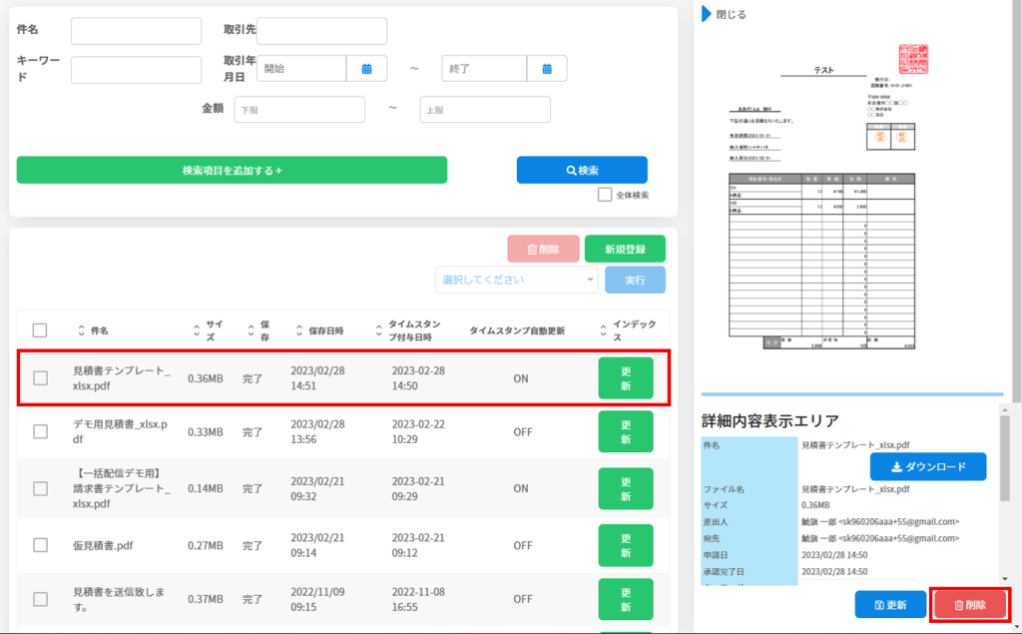Click the 金額 下限 input field
1022x634 pixels.
pos(299,110)
